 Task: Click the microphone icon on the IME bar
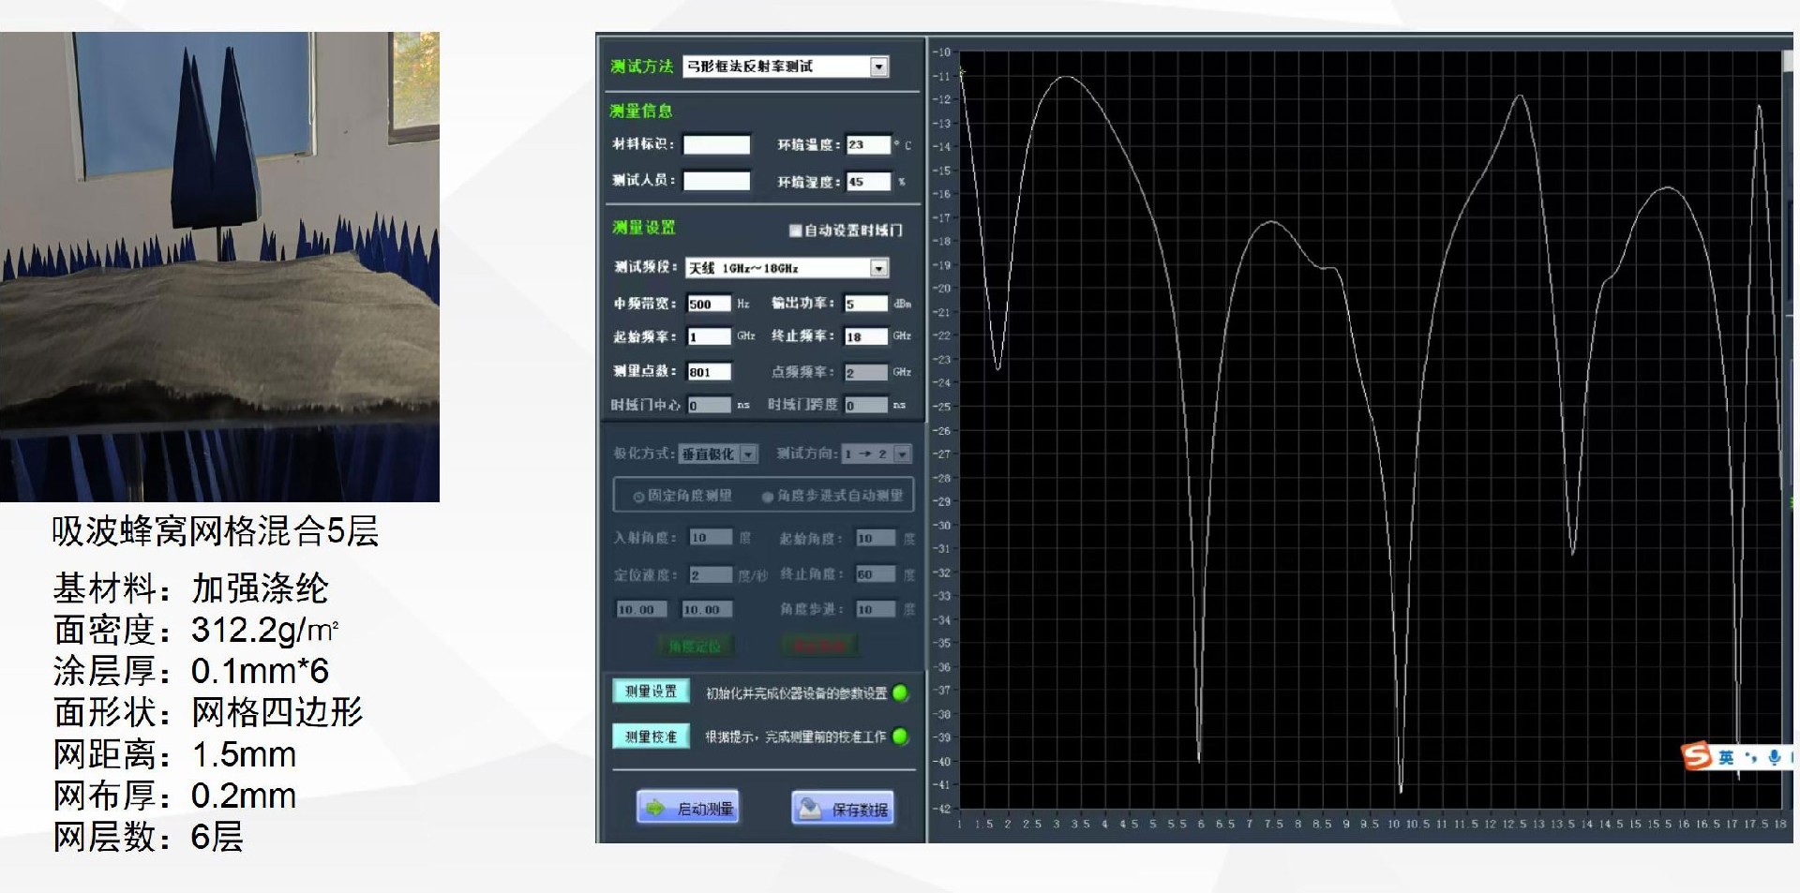tap(1773, 757)
